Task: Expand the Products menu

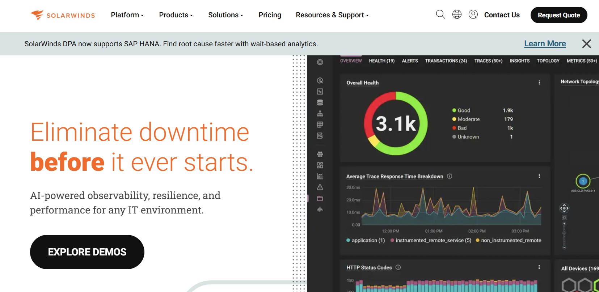Action: click(176, 15)
